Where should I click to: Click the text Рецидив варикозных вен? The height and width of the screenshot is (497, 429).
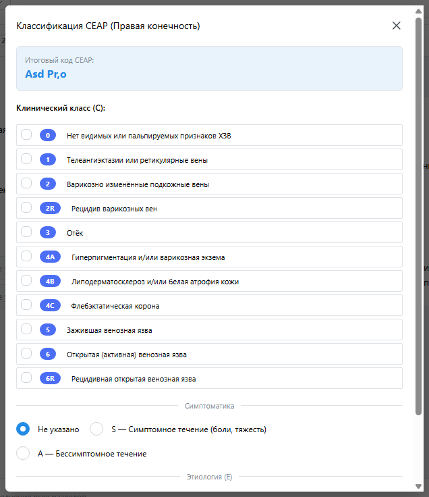114,209
